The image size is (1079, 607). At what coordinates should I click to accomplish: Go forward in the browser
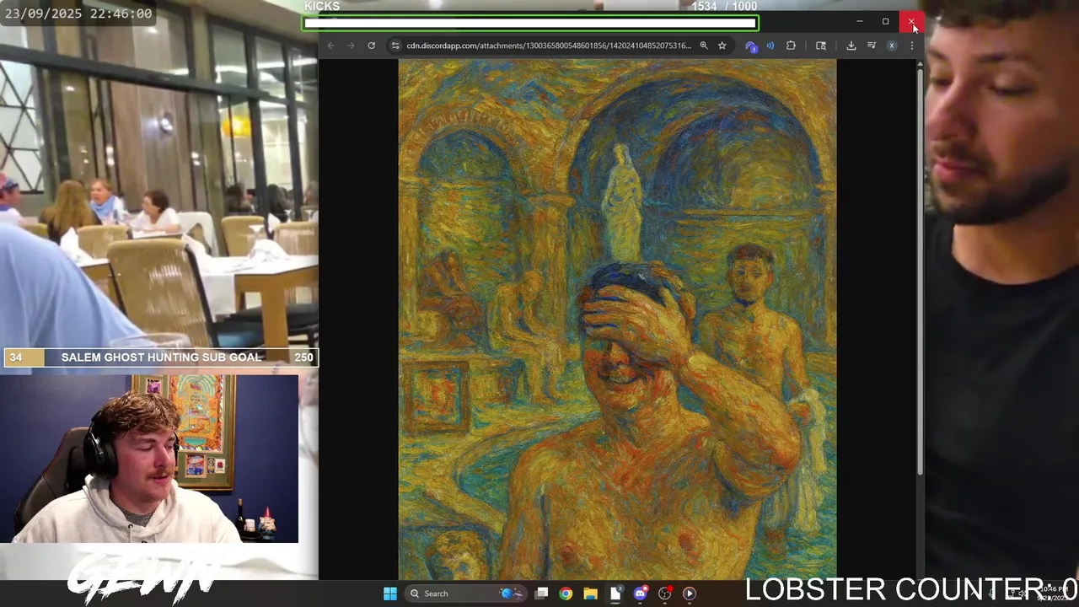[352, 46]
